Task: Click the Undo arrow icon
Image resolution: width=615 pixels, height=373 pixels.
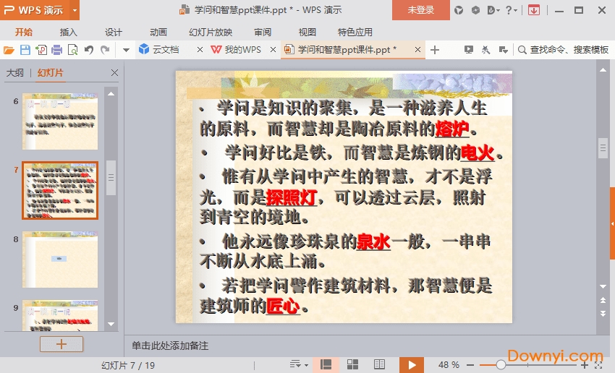Action: [x=89, y=50]
